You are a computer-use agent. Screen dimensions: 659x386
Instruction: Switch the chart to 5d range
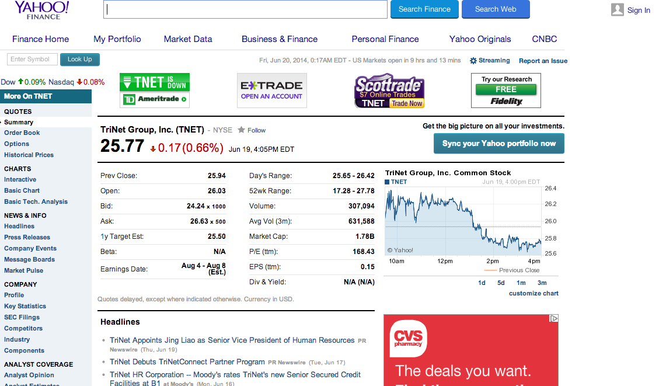coord(501,283)
